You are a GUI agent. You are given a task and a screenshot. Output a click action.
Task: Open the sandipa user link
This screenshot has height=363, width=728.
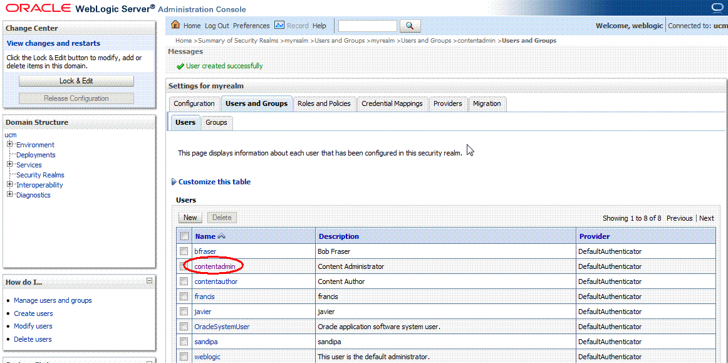[x=206, y=342]
